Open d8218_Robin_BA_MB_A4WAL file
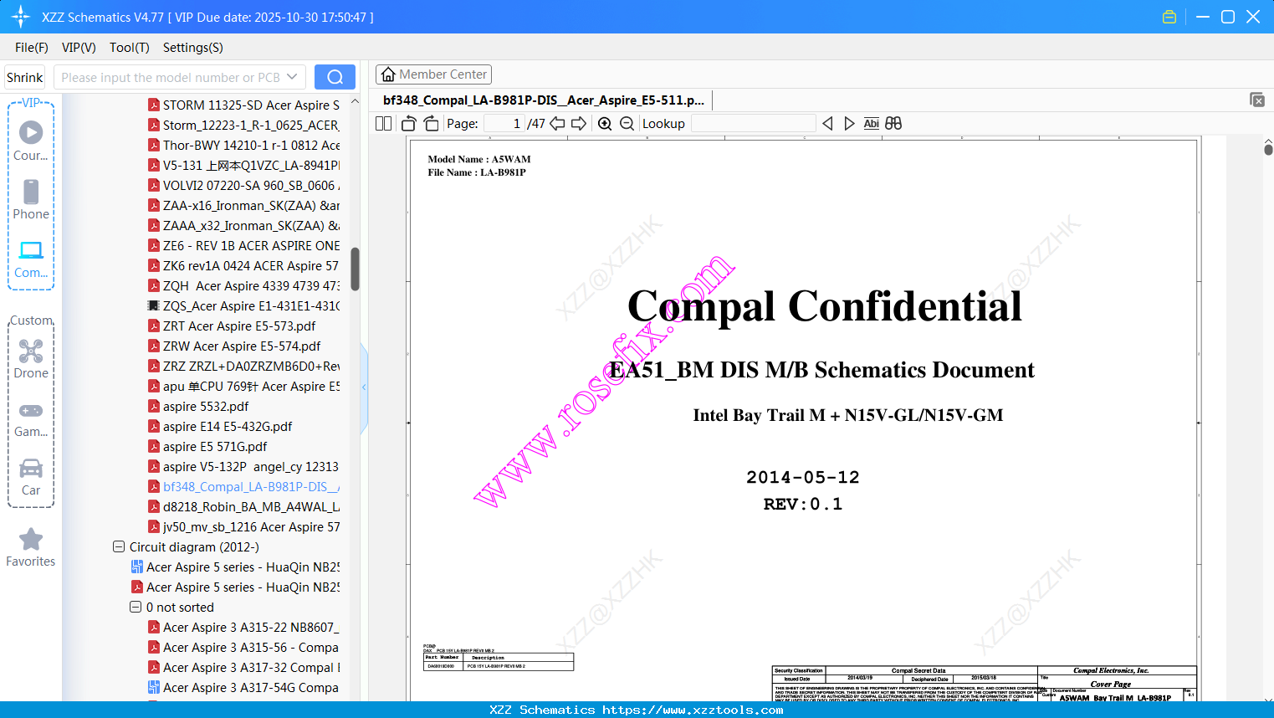Image resolution: width=1274 pixels, height=718 pixels. coord(243,506)
